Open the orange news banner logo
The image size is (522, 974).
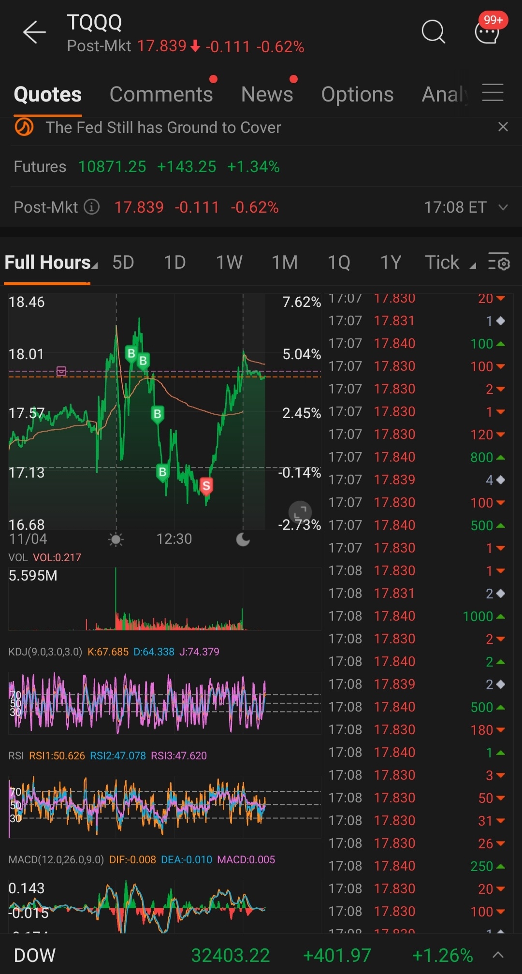pyautogui.click(x=24, y=127)
